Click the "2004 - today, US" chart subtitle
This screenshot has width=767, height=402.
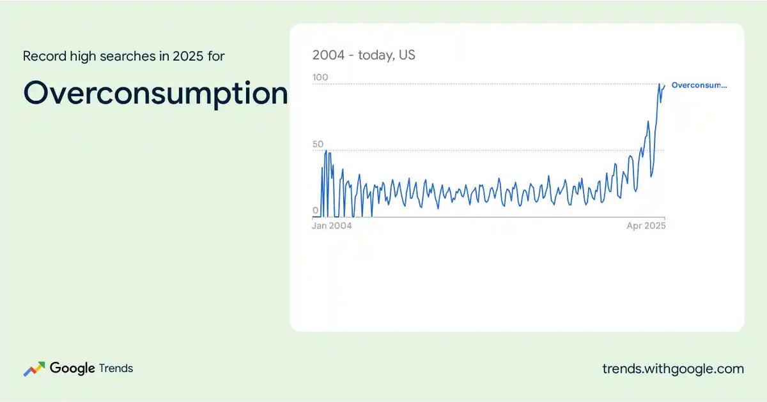point(364,55)
